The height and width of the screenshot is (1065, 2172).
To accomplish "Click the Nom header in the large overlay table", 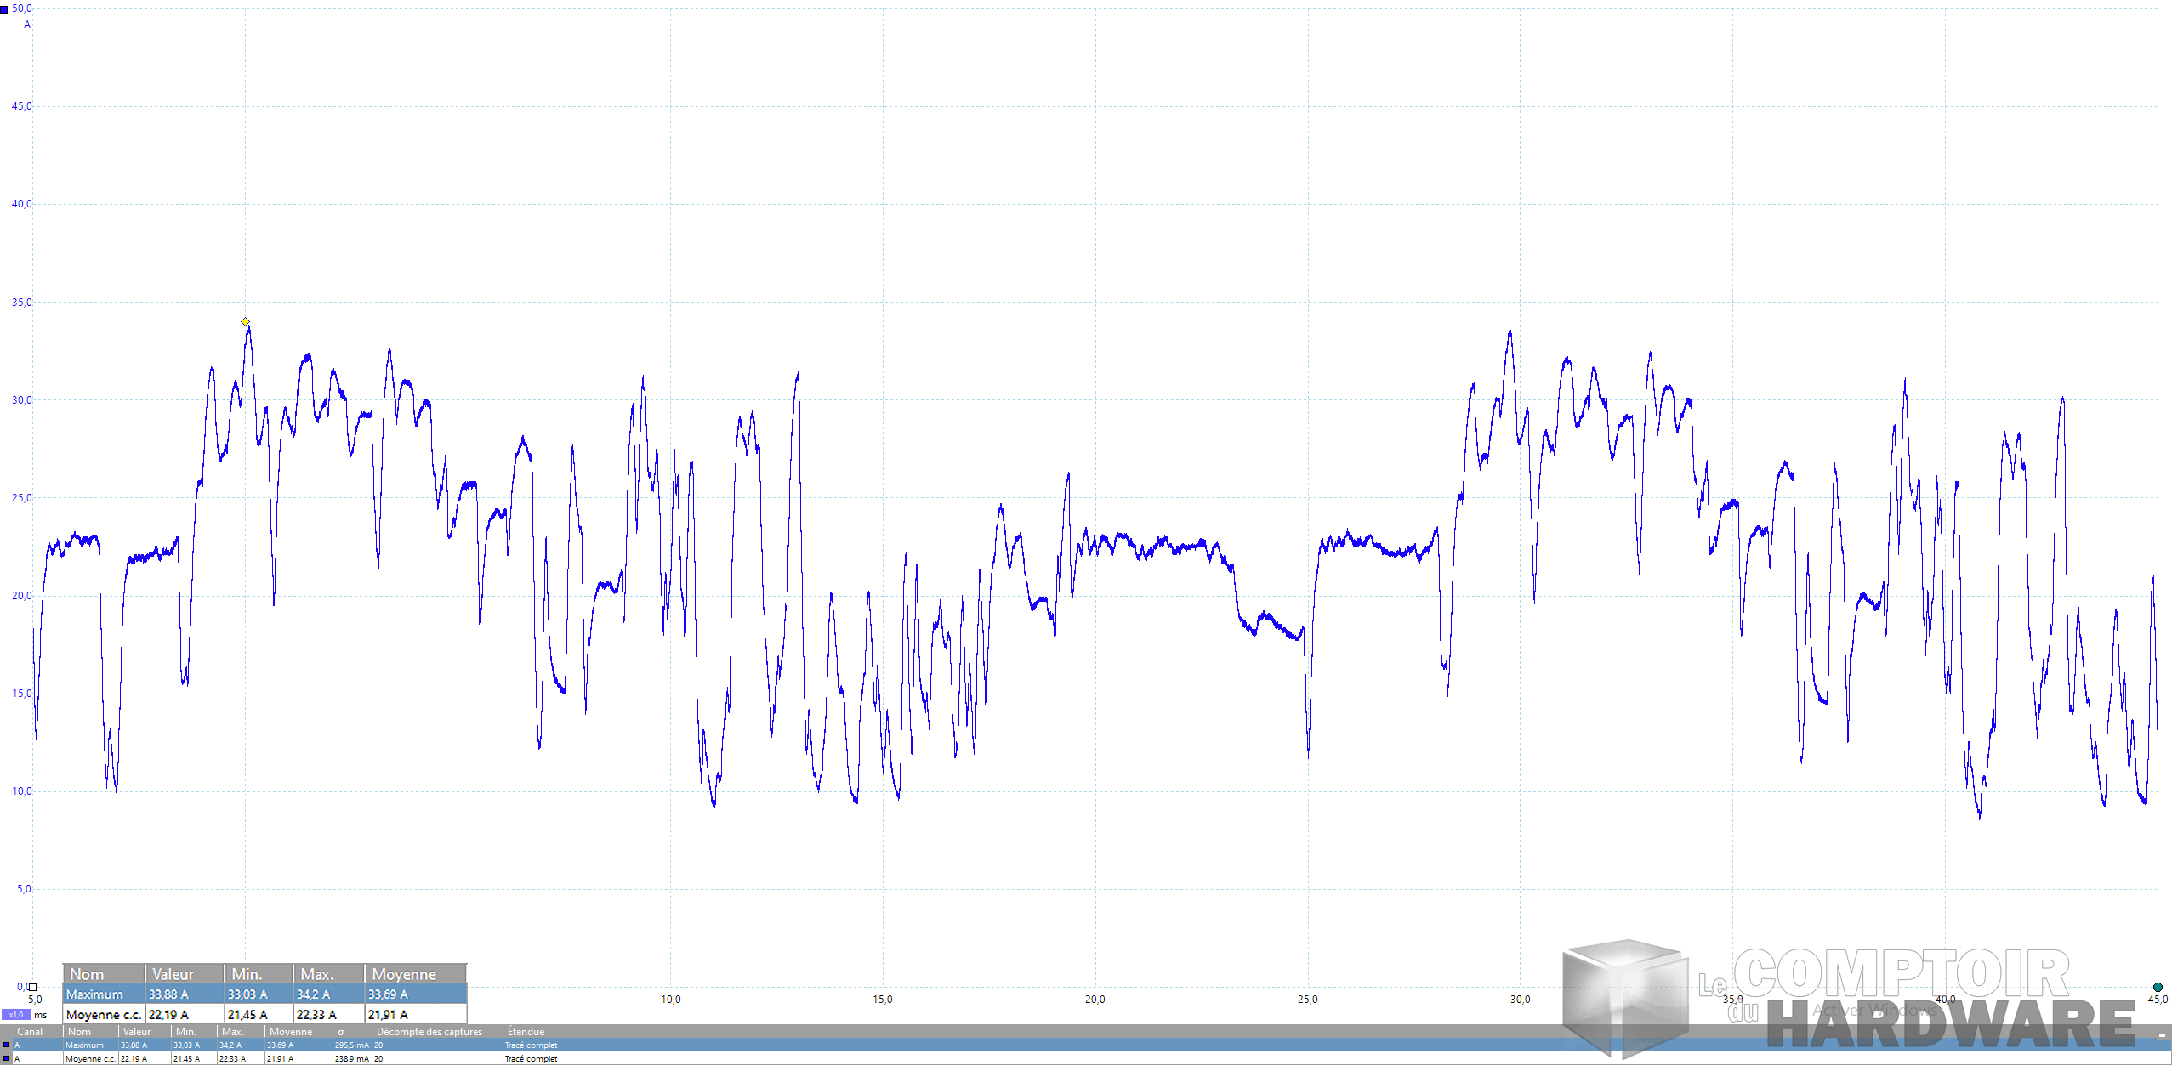I will tap(87, 974).
